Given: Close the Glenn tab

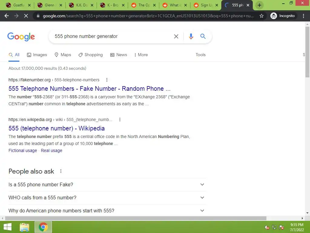Looking at the screenshot, I should coord(61,5).
